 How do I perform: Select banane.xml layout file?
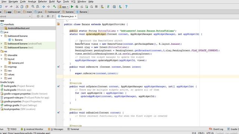[x=16, y=63]
